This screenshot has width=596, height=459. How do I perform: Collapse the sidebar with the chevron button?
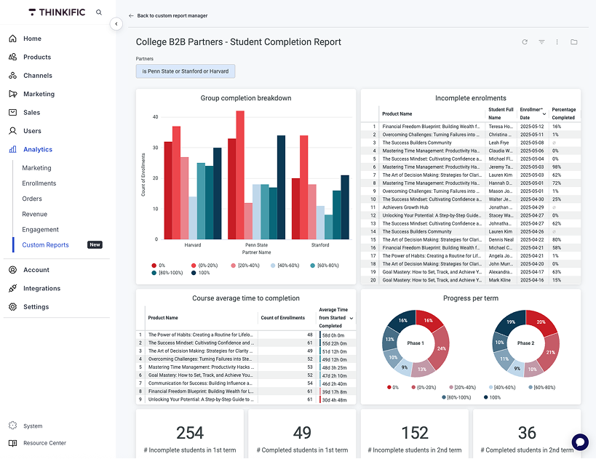pyautogui.click(x=116, y=24)
